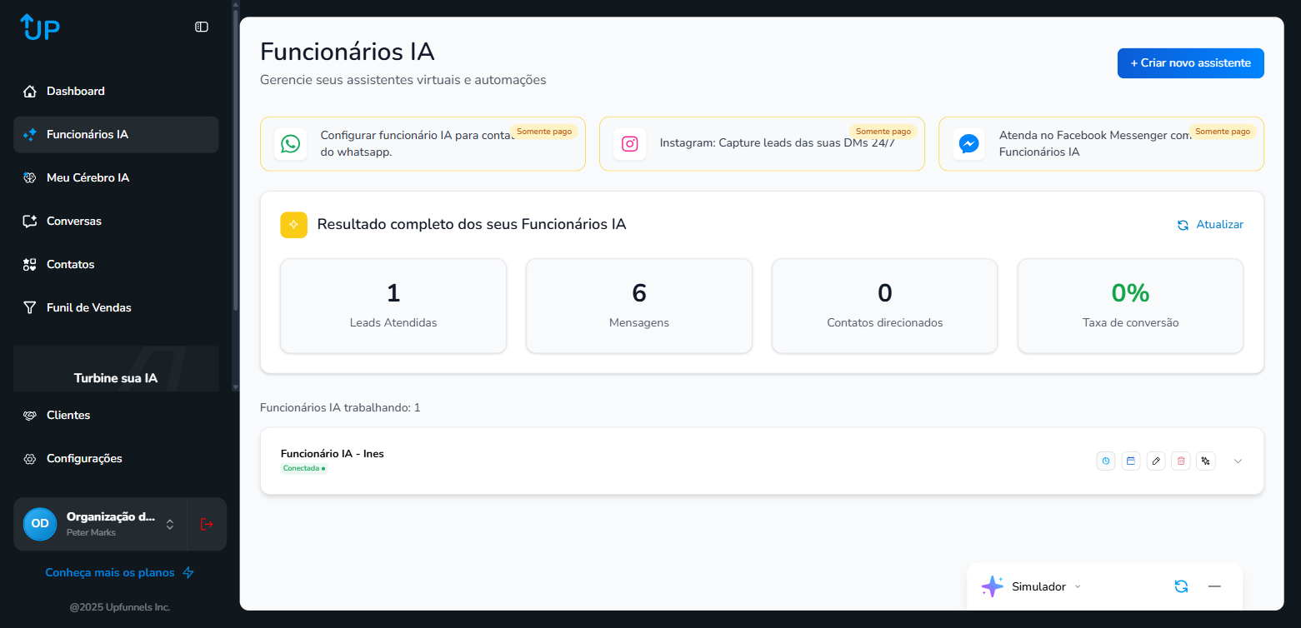This screenshot has height=628, width=1301.
Task: Switch to the Conversas section
Action: (75, 221)
